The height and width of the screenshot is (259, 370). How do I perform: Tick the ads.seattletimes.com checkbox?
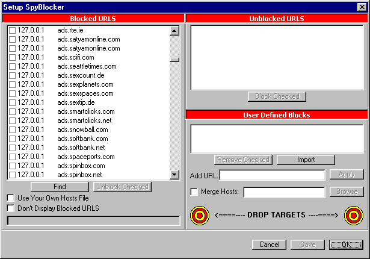click(x=12, y=66)
